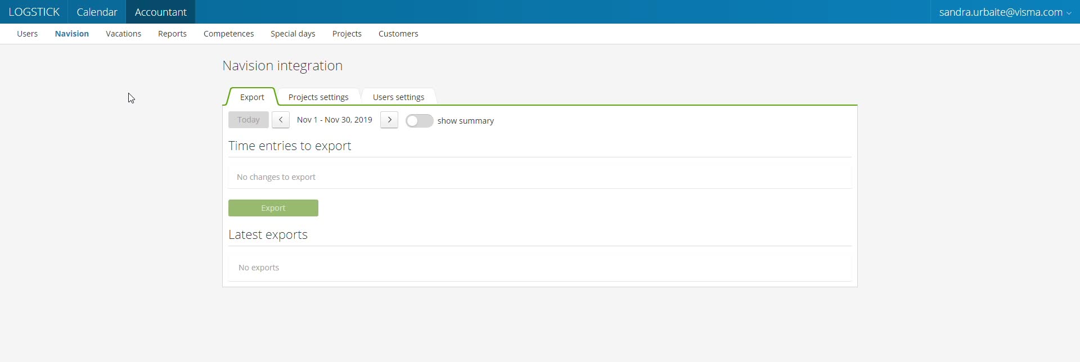
Task: Switch to the Users settings tab
Action: coord(398,97)
